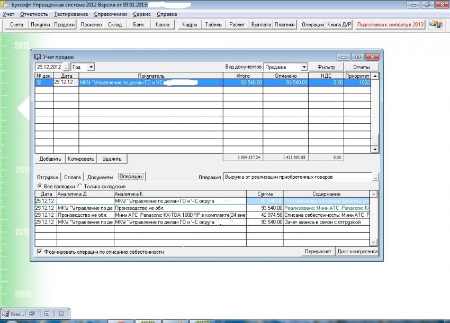The height and width of the screenshot is (323, 450).
Task: Switch to the Документы tab
Action: point(100,177)
